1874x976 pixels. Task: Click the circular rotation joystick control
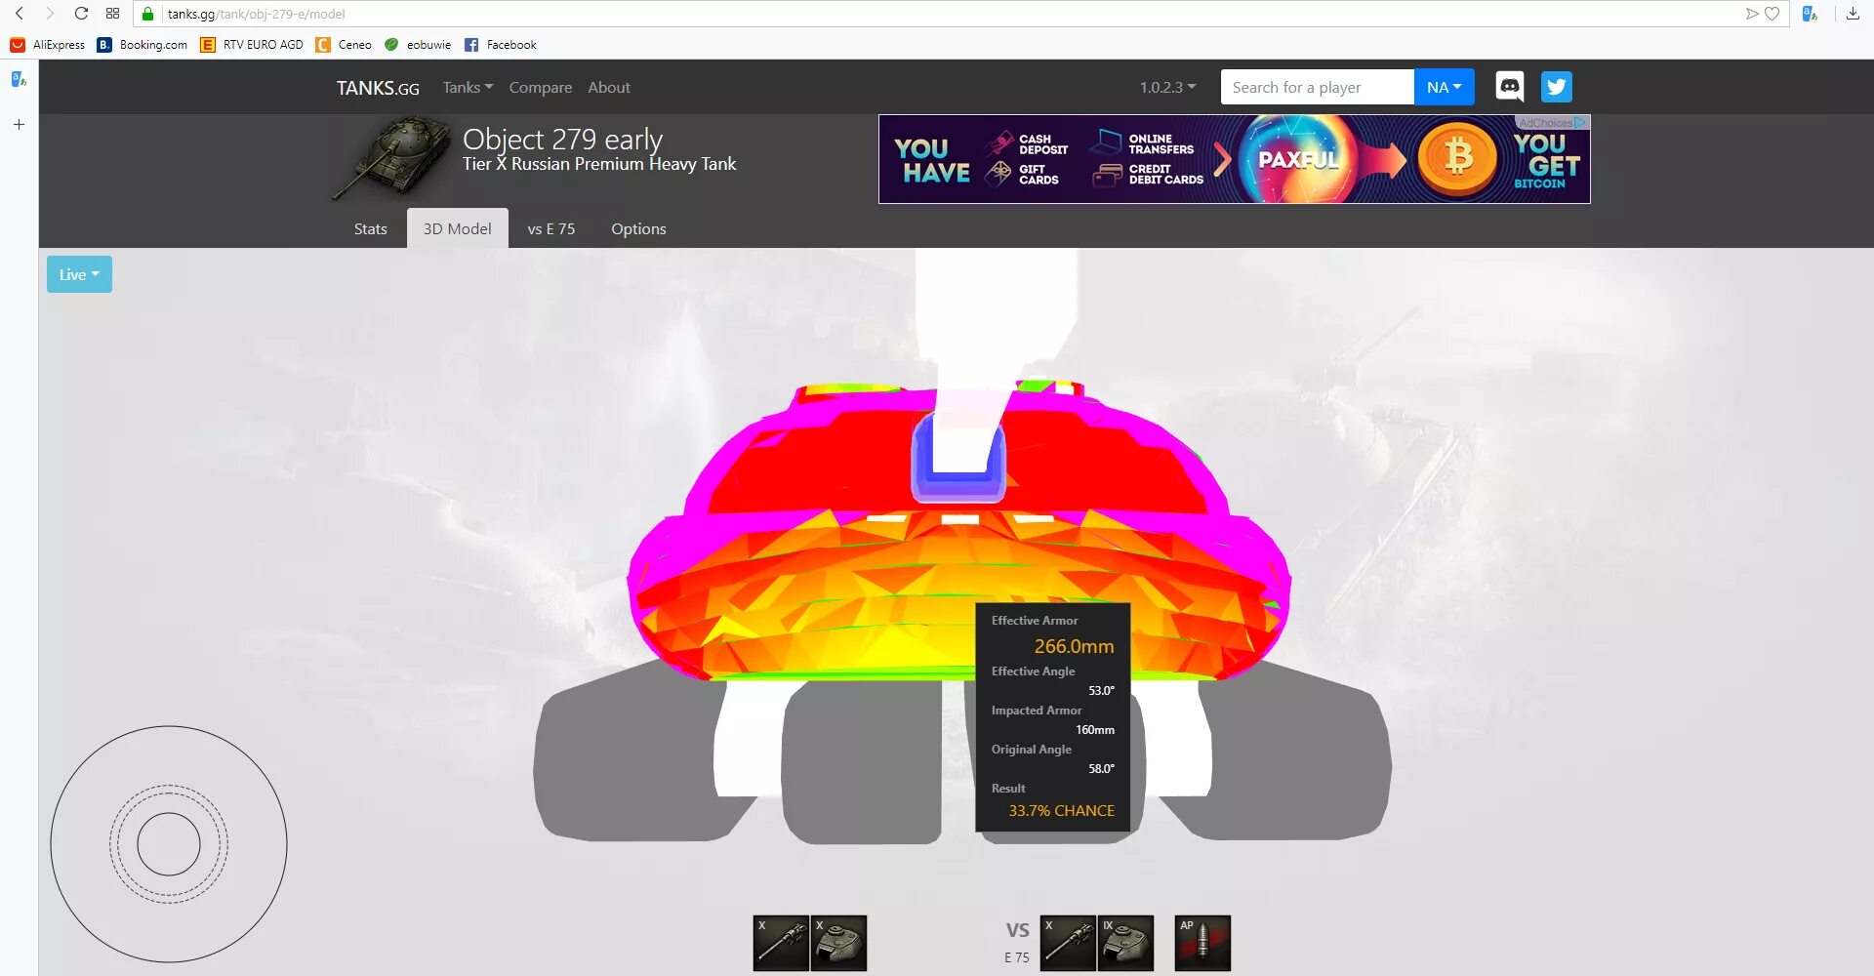click(169, 844)
